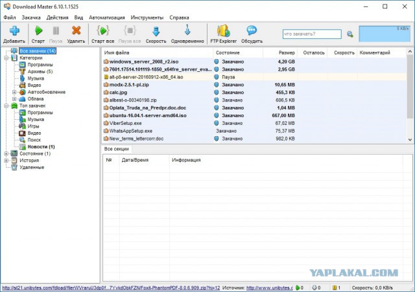Image resolution: width=415 pixels, height=292 pixels.
Task: Select ViberSetup.exe download row
Action: point(254,124)
